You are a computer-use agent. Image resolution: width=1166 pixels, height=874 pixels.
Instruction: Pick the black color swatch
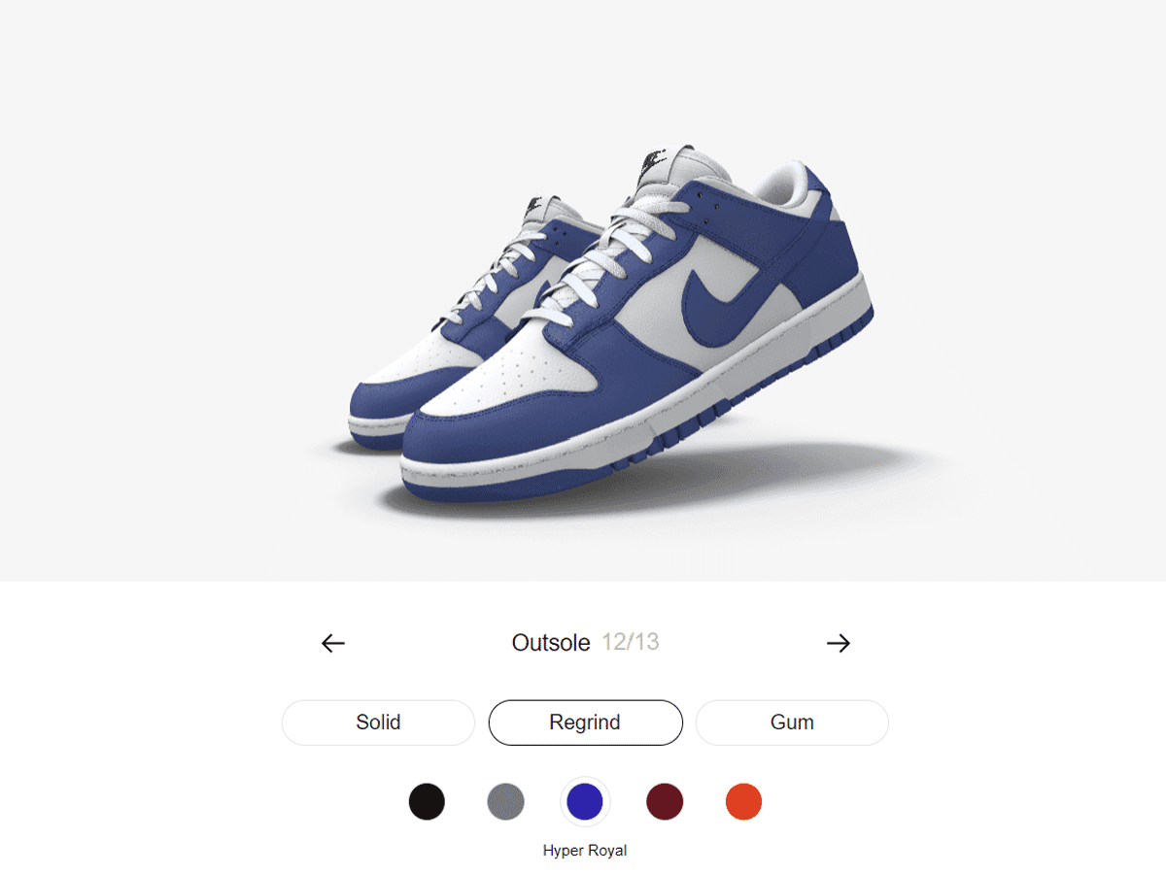pyautogui.click(x=427, y=802)
